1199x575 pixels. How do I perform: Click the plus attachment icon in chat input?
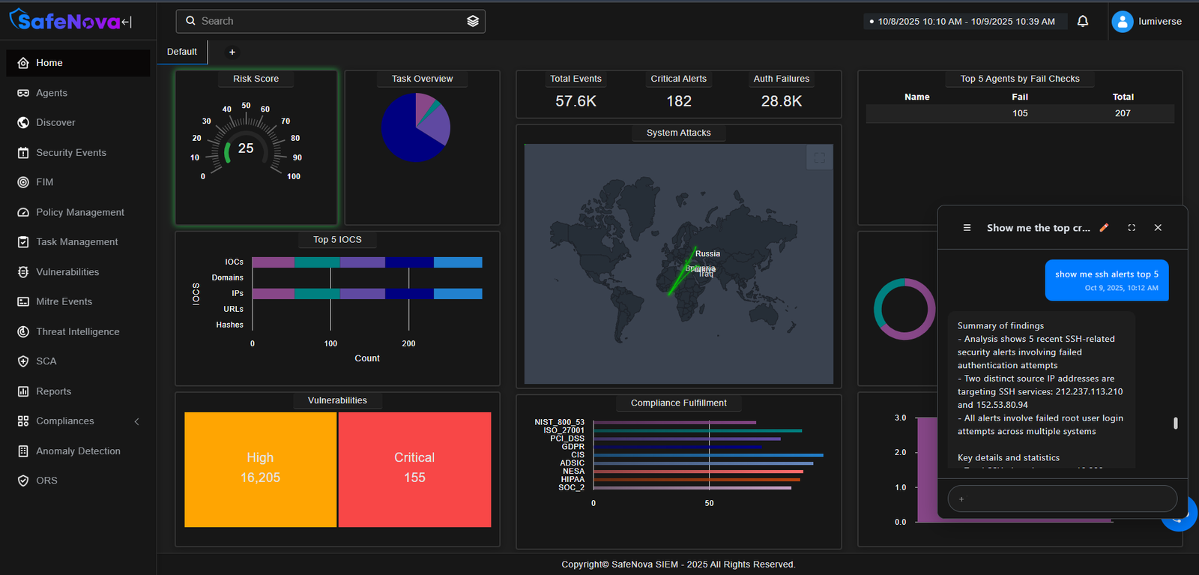[961, 499]
